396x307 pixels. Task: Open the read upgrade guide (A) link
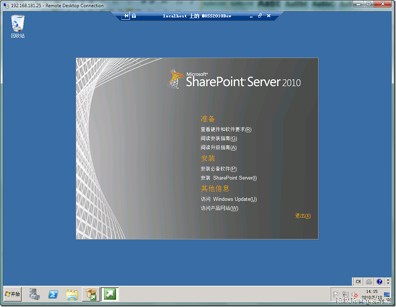[219, 148]
